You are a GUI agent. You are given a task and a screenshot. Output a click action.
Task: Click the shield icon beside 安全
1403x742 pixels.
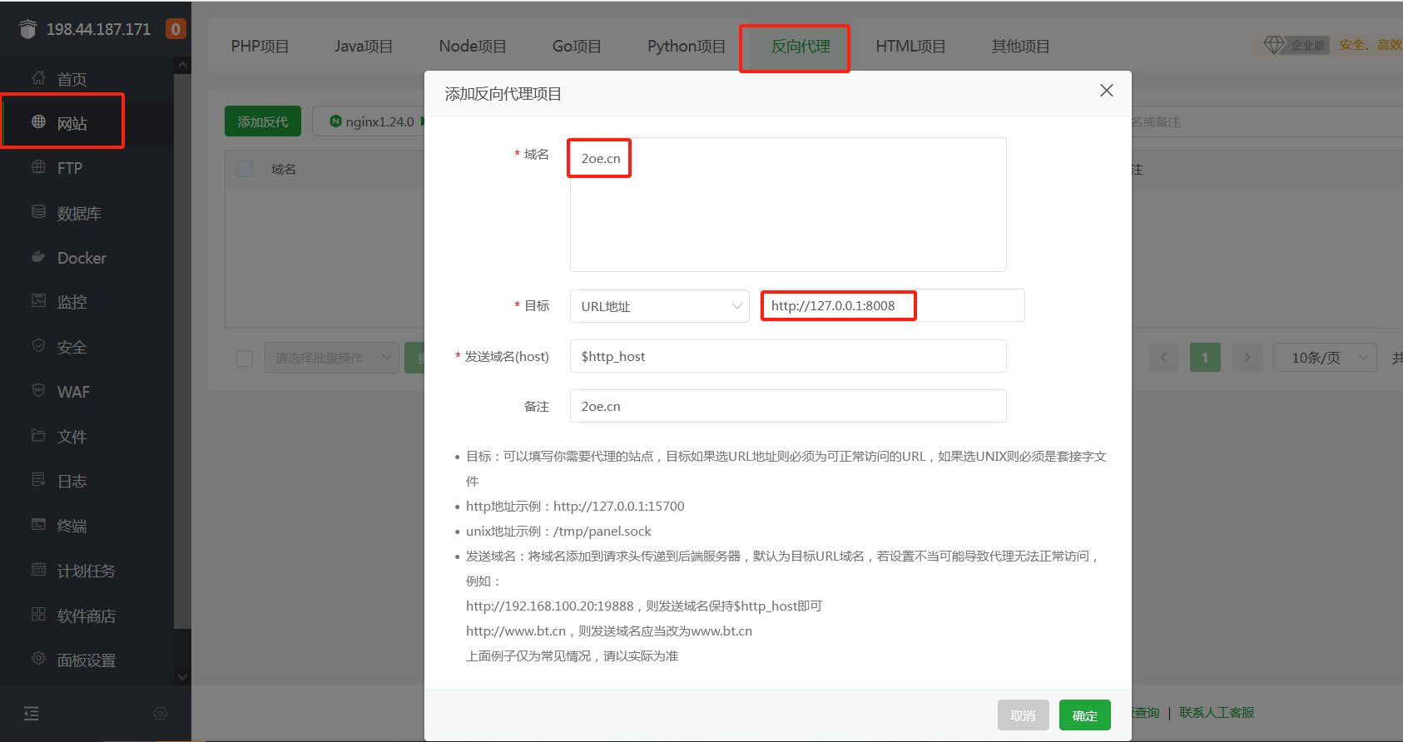[38, 346]
